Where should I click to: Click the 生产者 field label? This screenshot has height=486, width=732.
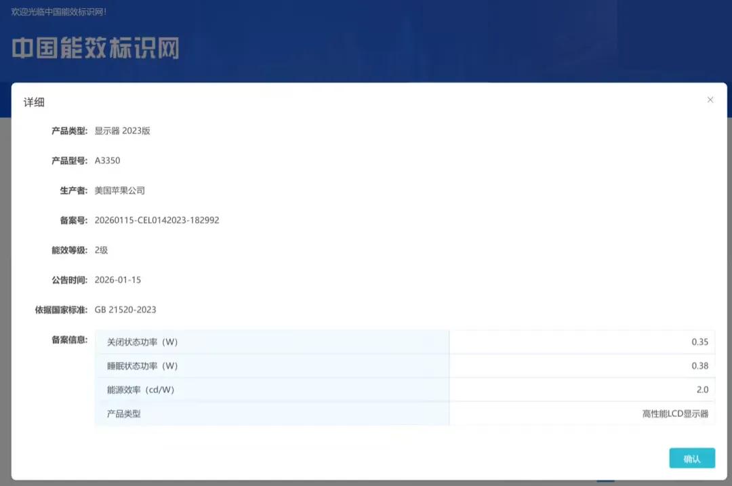74,190
